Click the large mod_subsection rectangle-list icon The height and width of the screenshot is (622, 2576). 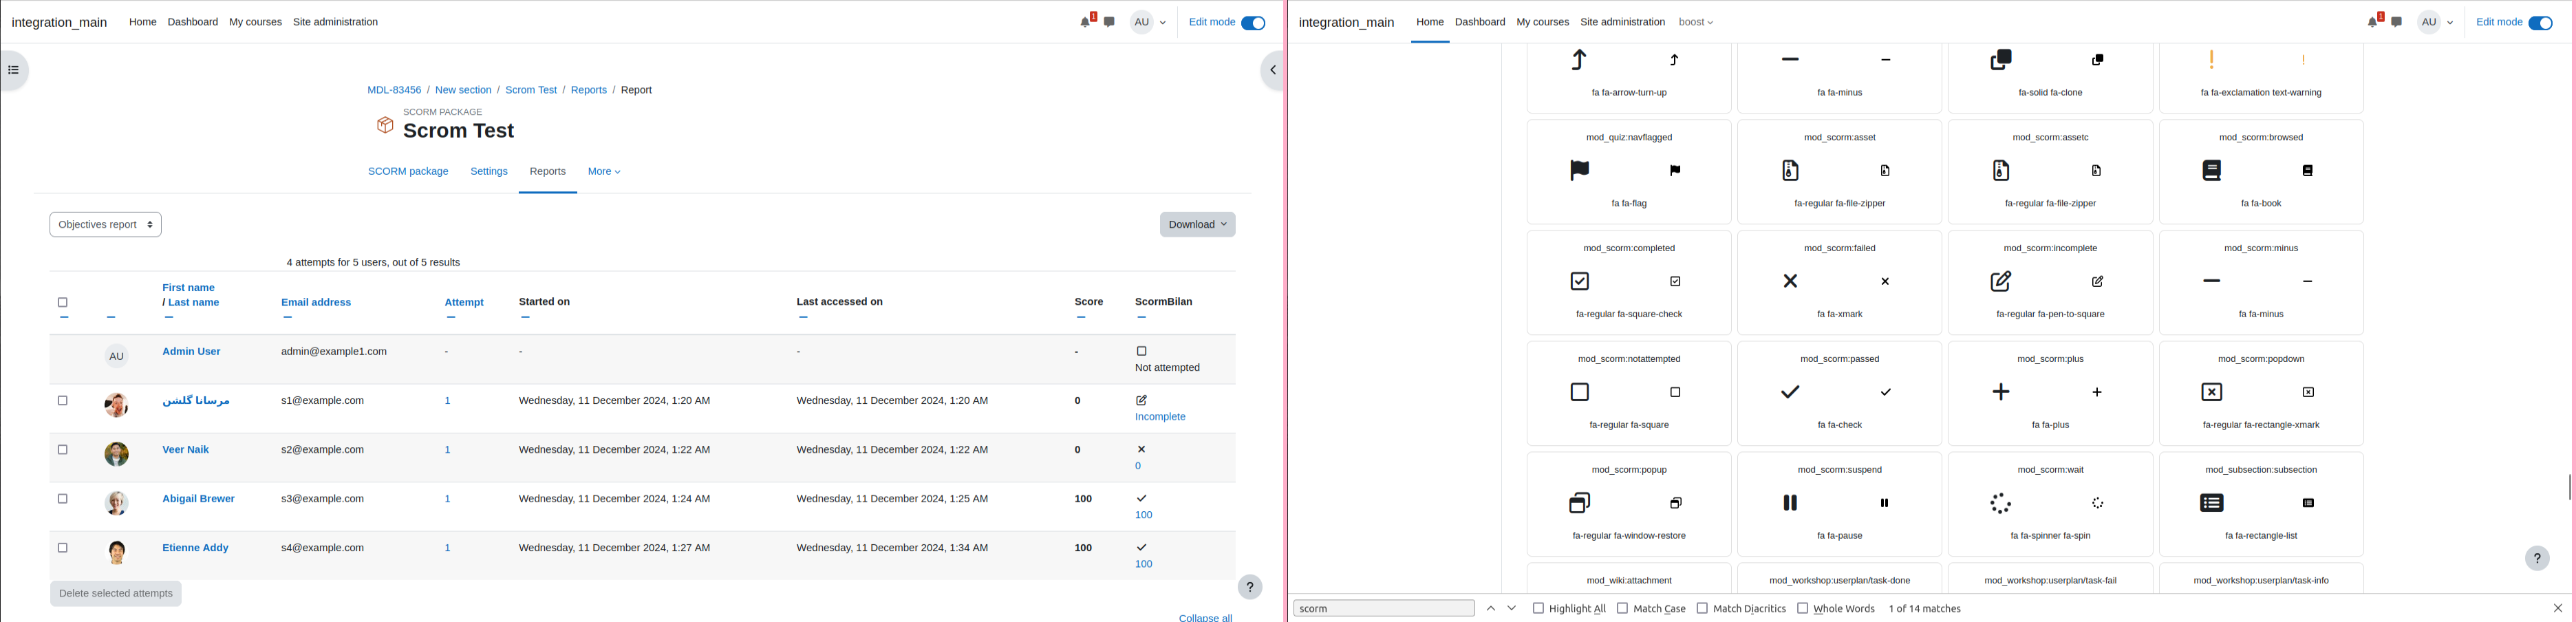(x=2212, y=503)
